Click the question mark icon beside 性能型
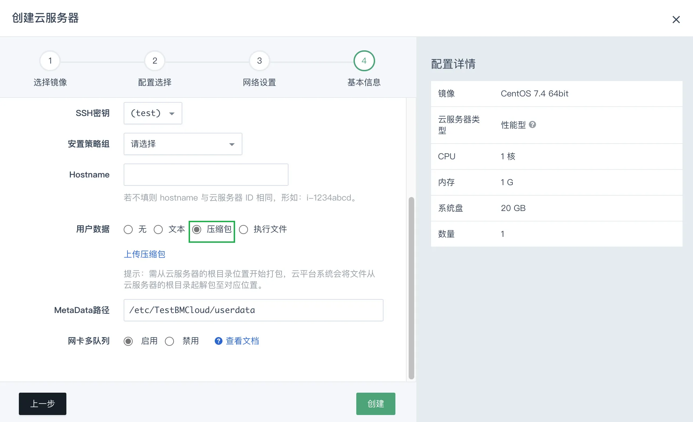693x422 pixels. point(532,125)
